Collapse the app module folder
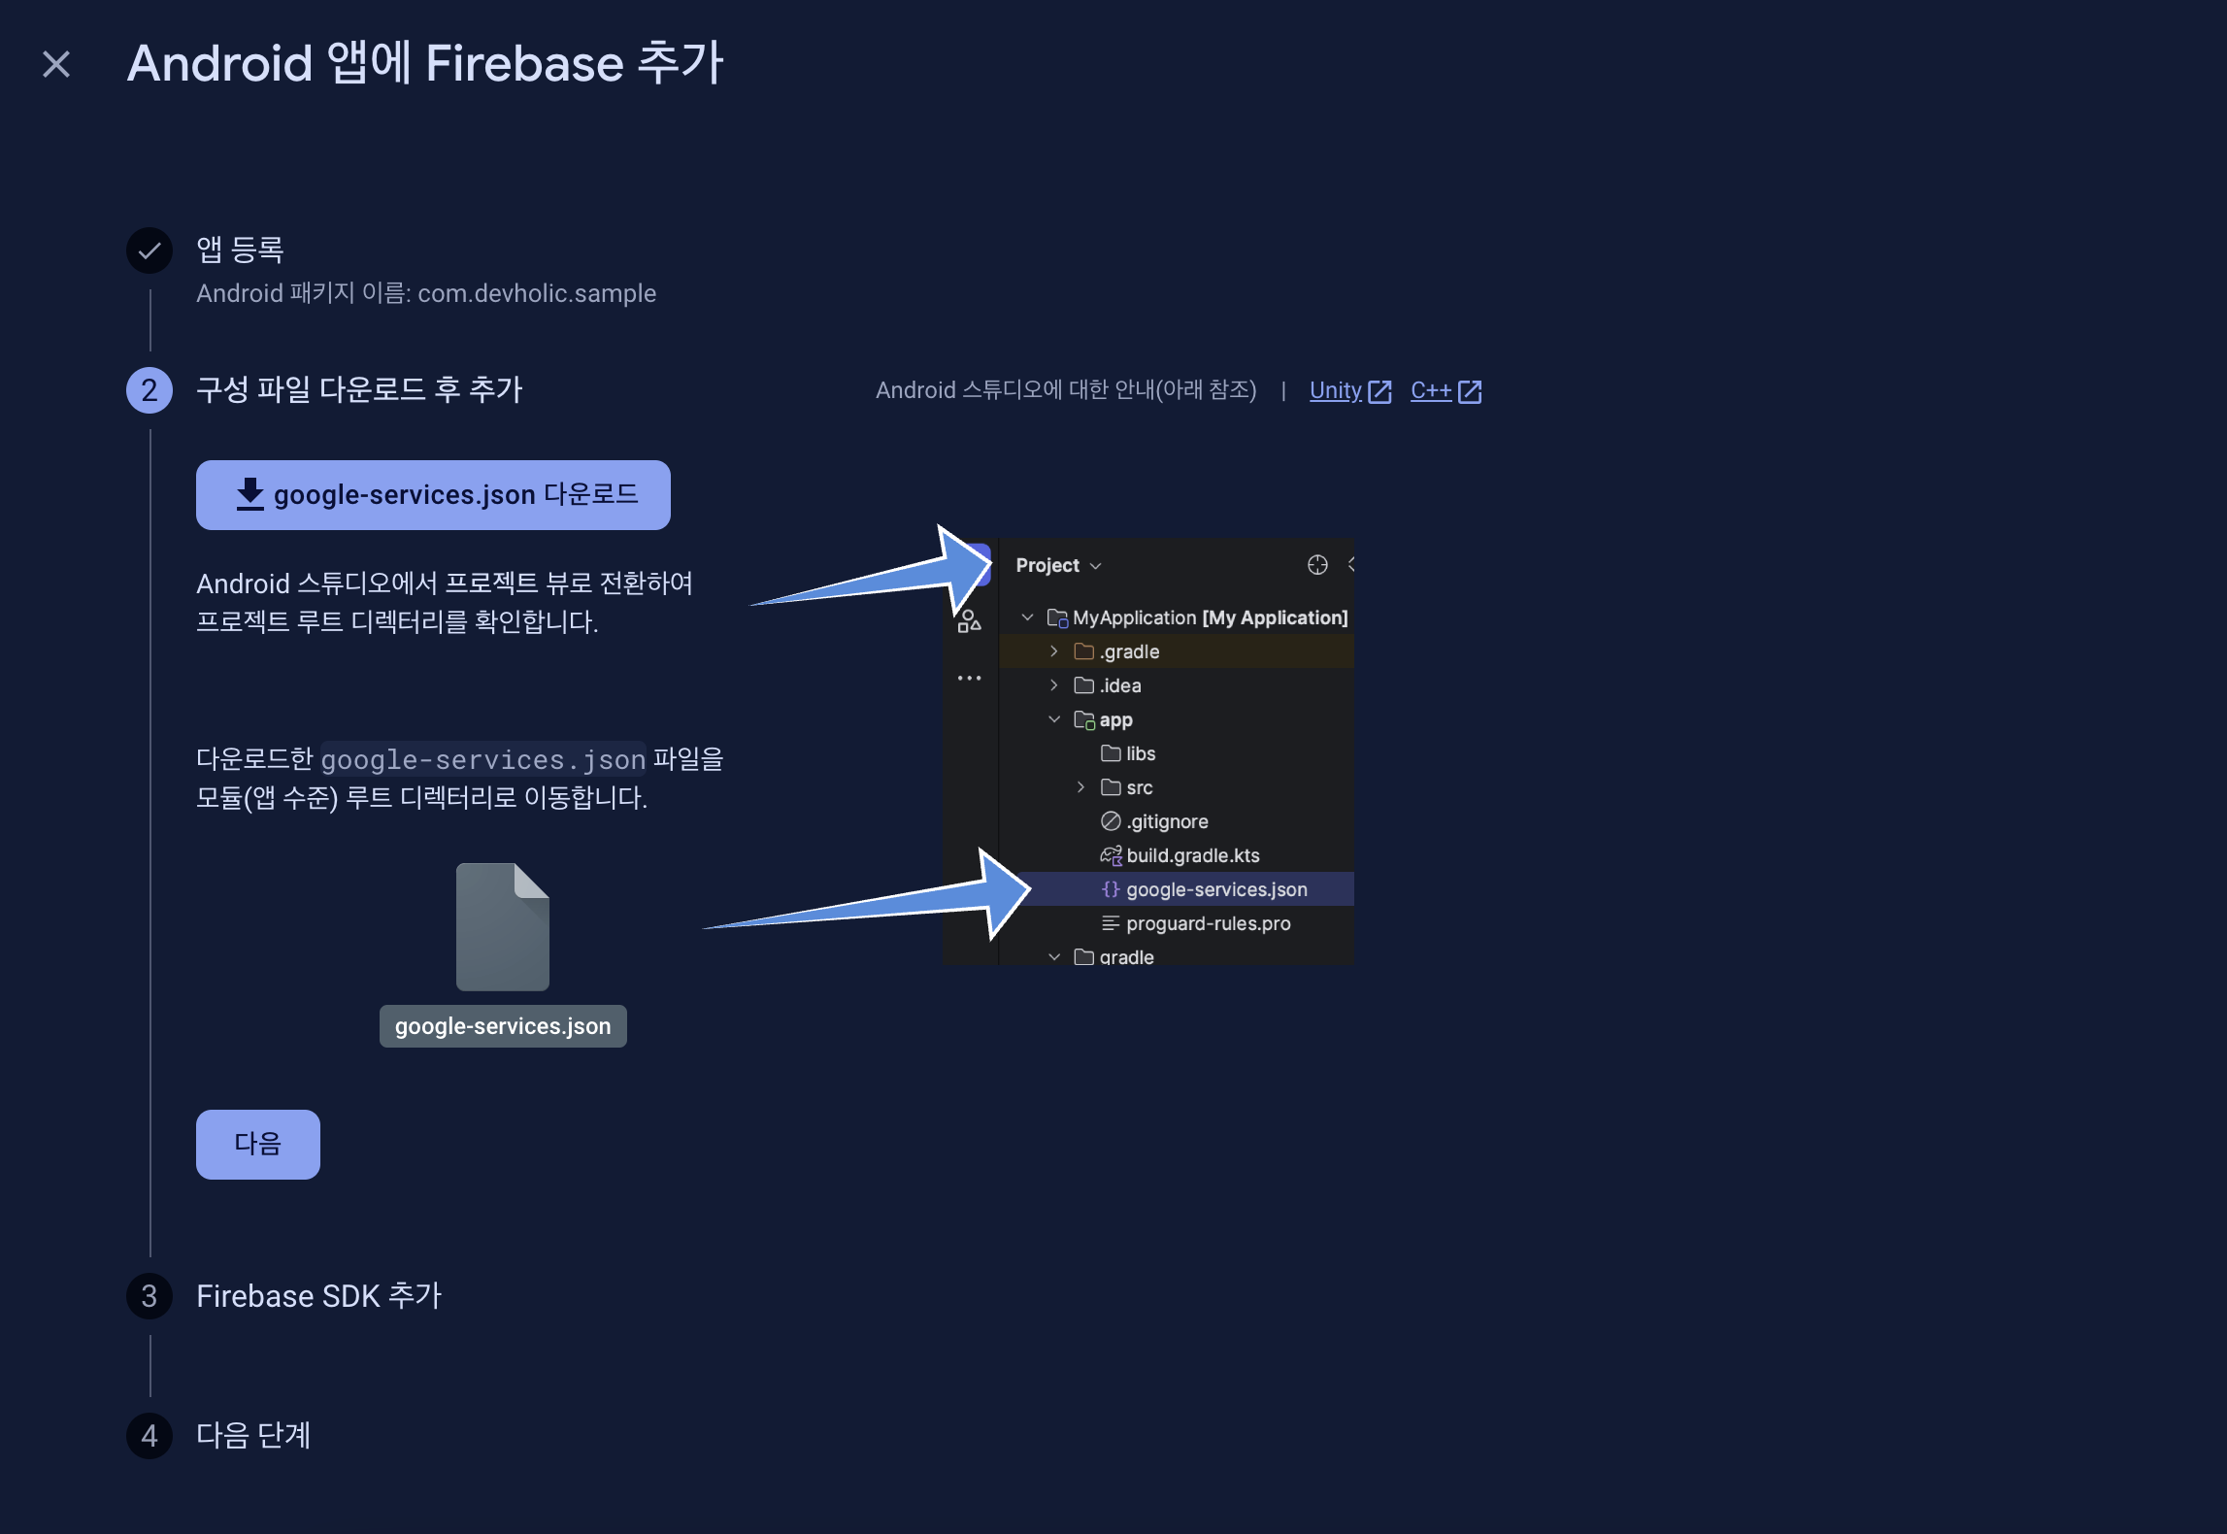 pyautogui.click(x=1053, y=719)
